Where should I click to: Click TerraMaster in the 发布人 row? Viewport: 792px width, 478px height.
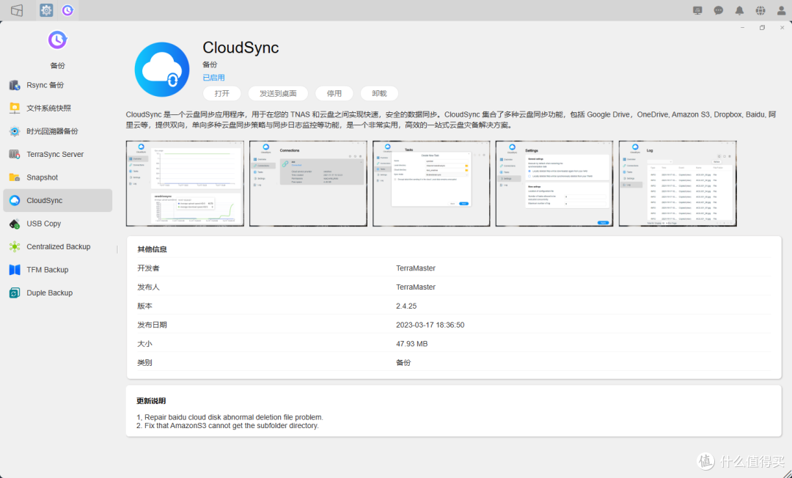416,287
